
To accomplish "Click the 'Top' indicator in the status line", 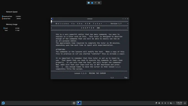I will tap(126, 77).
